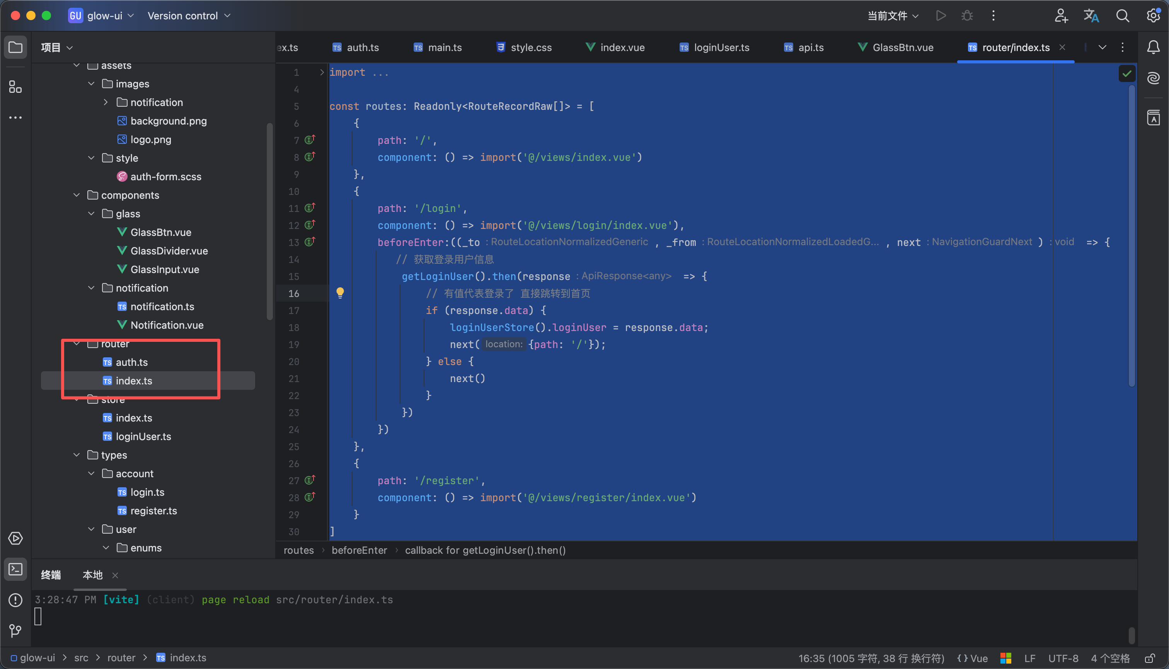Click the Search everywhere magnifier

point(1123,15)
